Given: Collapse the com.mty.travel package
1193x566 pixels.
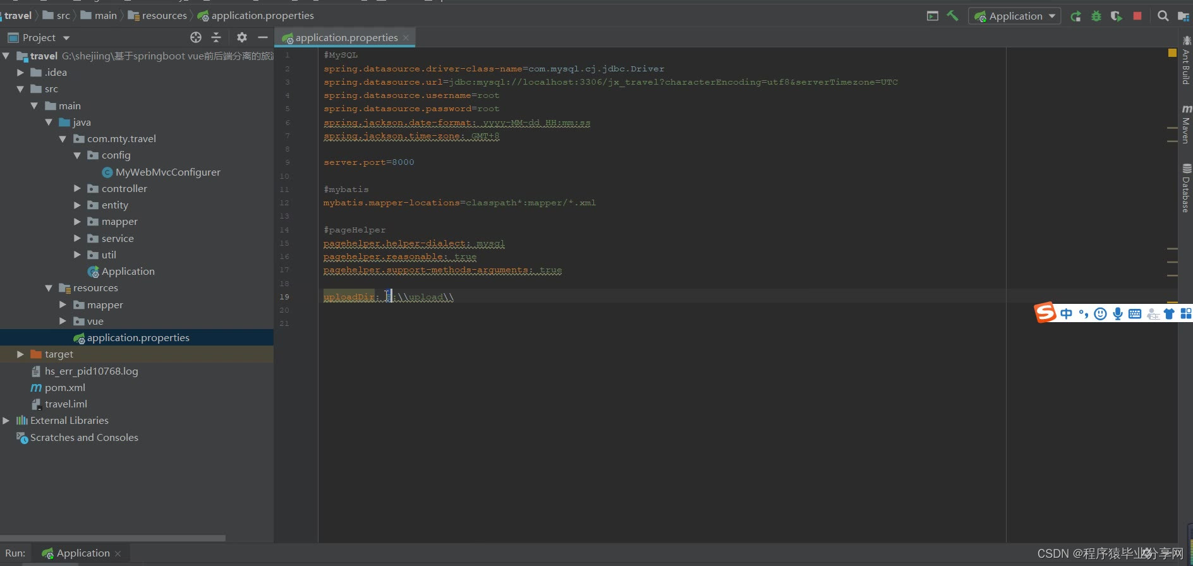Looking at the screenshot, I should (x=63, y=138).
